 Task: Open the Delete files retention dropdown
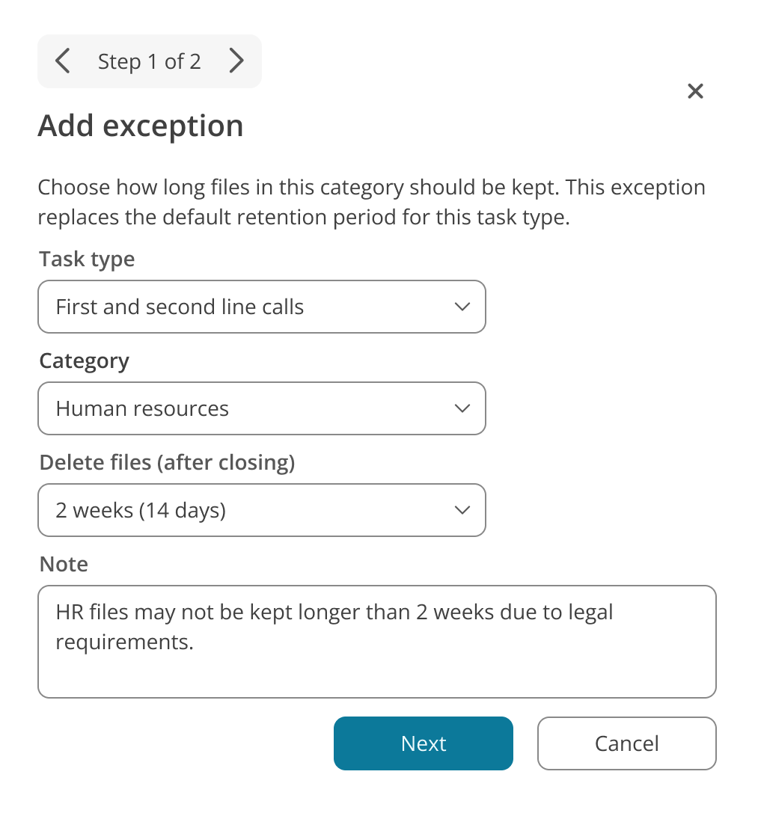262,510
